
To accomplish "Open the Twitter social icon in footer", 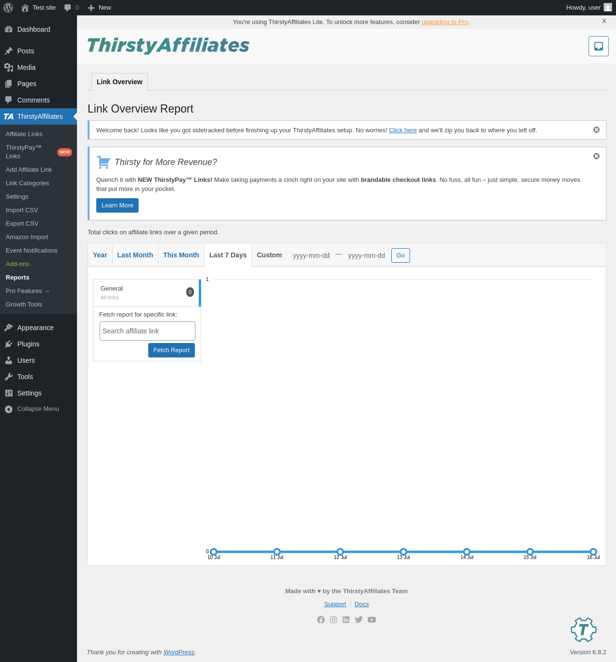I will point(359,620).
